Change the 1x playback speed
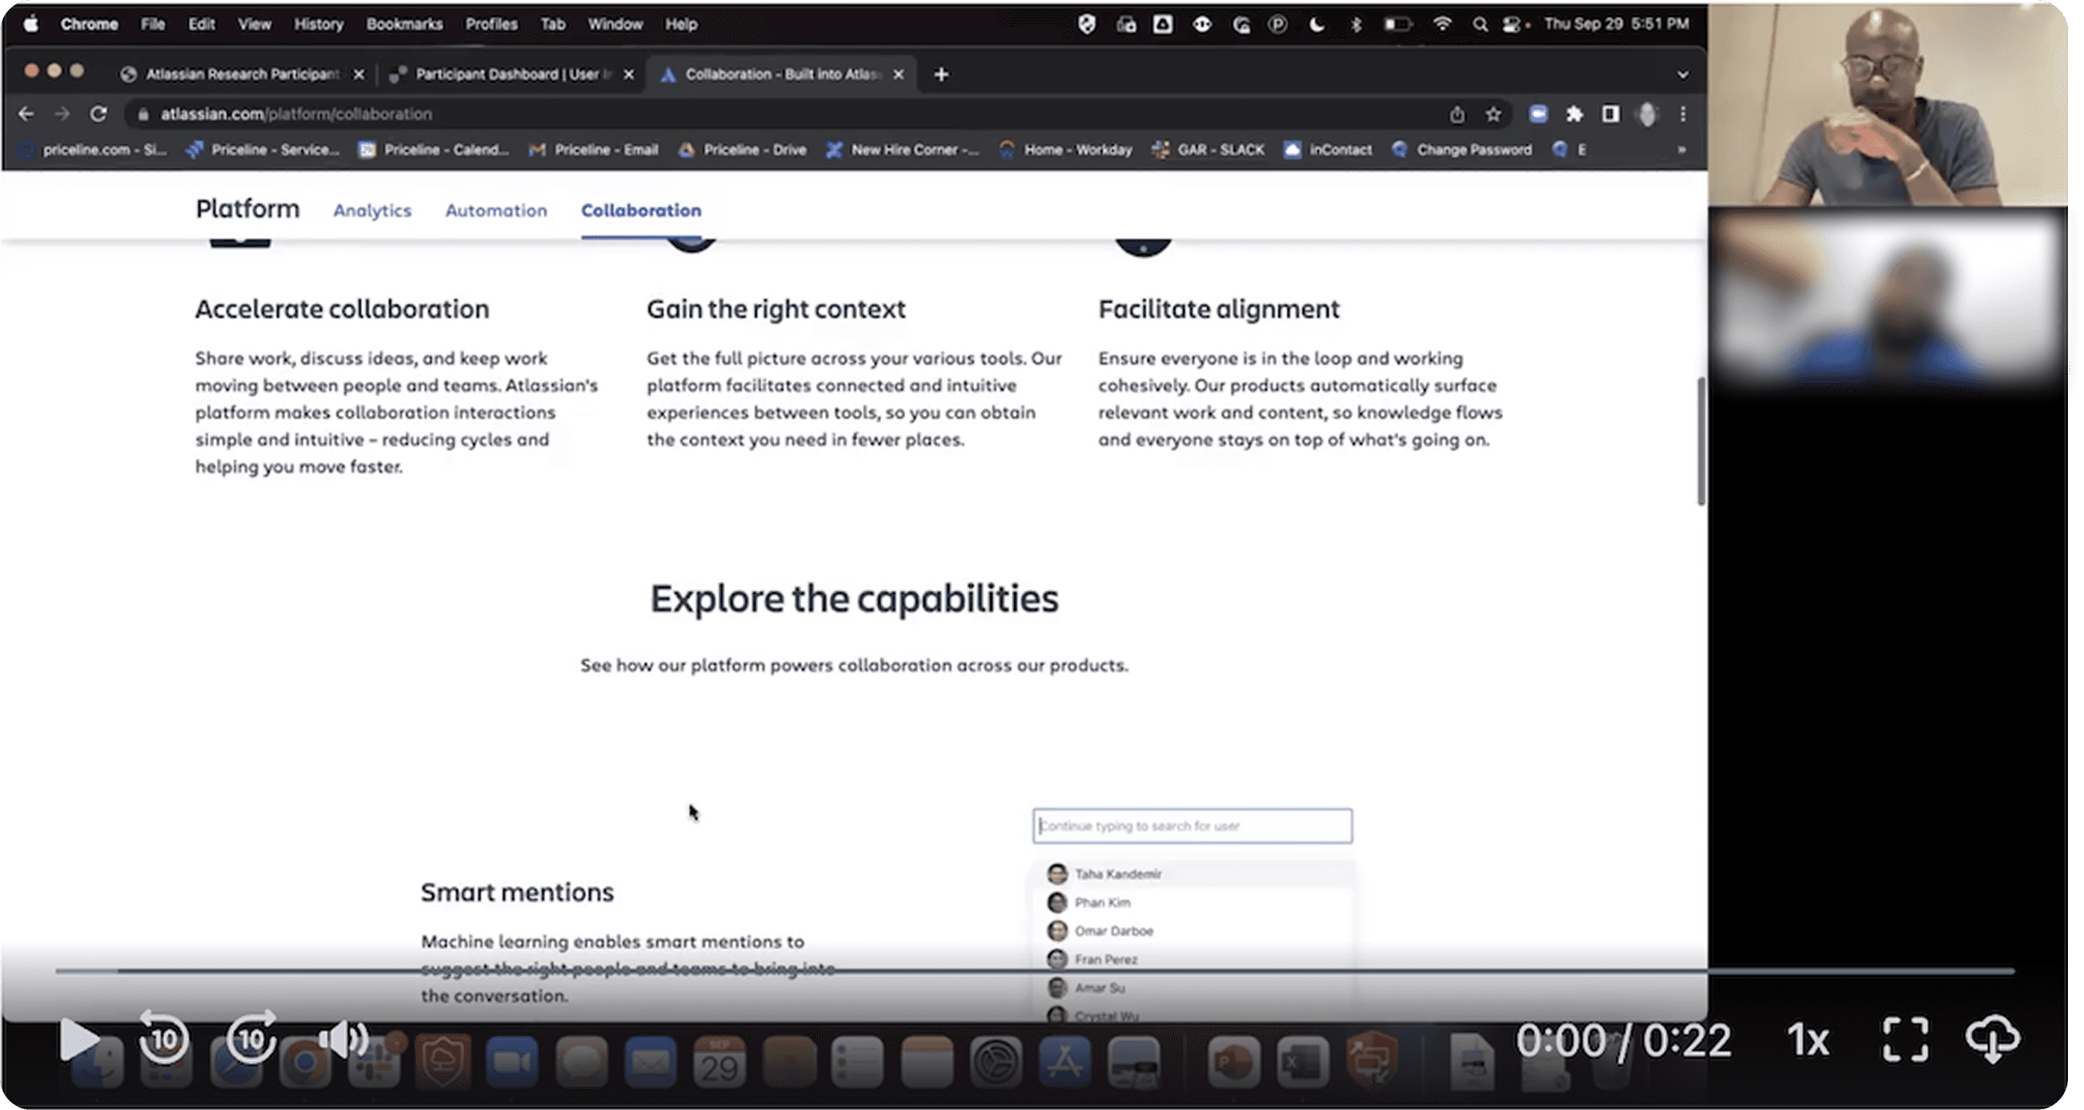This screenshot has height=1110, width=2084. (x=1808, y=1040)
